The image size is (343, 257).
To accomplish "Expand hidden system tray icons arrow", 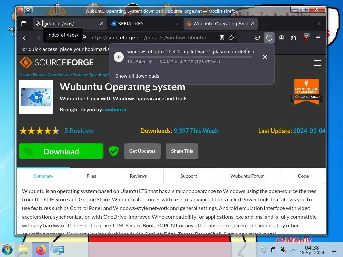I will (x=293, y=250).
